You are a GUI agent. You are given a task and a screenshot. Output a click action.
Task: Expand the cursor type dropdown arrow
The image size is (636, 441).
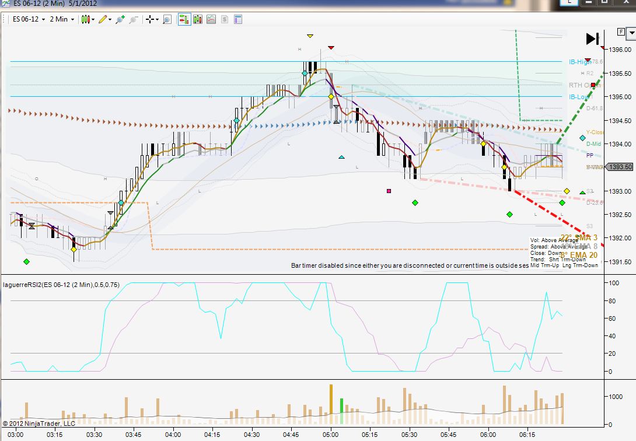157,19
